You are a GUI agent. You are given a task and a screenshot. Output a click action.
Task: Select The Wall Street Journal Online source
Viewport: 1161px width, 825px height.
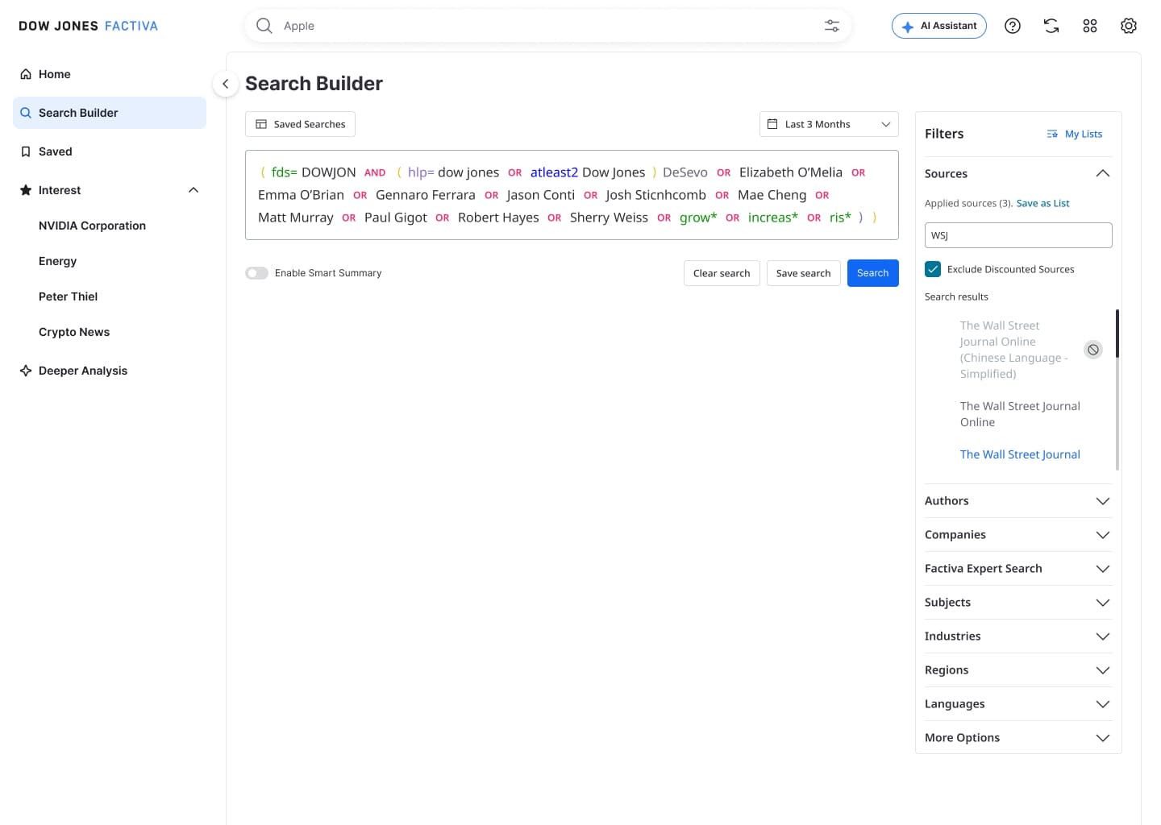tap(1020, 414)
